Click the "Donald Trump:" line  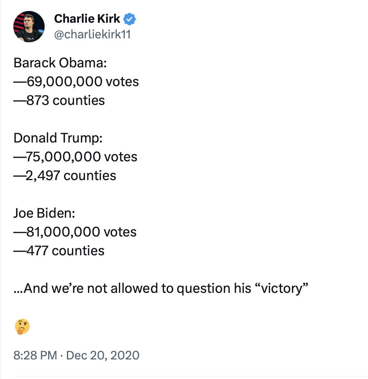point(60,138)
